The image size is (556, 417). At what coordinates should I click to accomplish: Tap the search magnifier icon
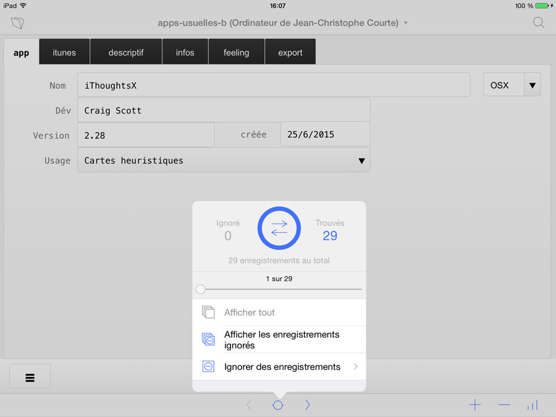click(539, 23)
